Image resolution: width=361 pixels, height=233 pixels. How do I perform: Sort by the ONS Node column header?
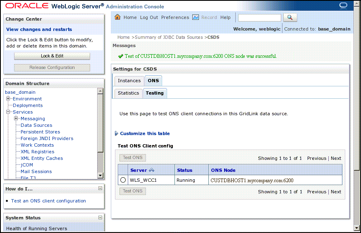click(x=223, y=170)
